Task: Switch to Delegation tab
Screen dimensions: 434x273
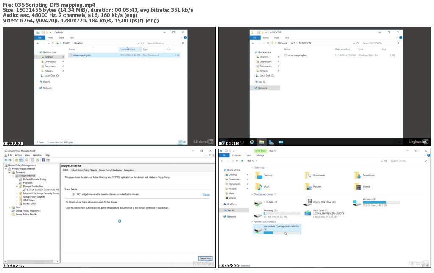Action: [x=129, y=170]
